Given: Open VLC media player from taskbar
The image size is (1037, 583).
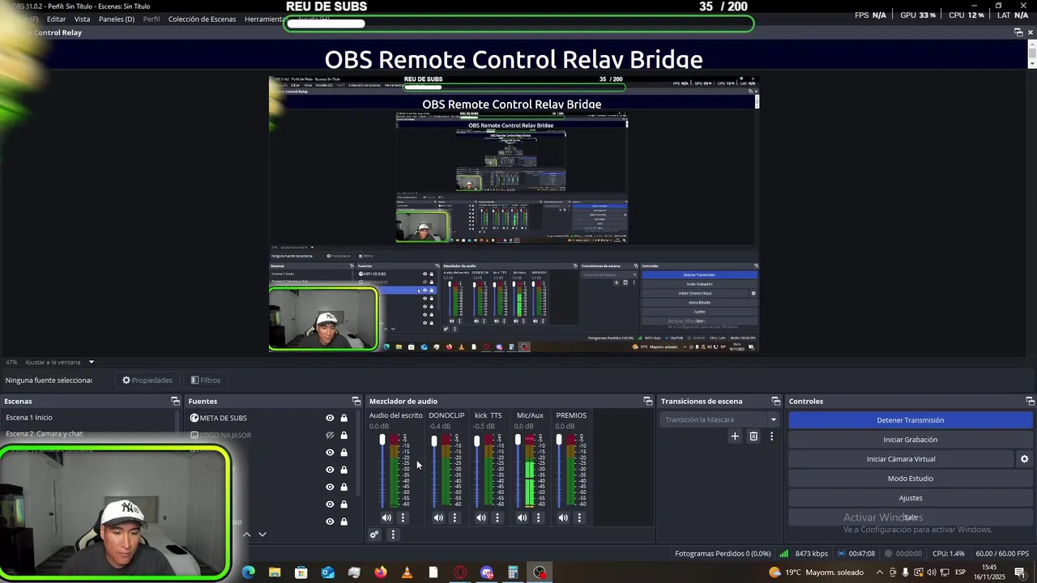Looking at the screenshot, I should tap(407, 572).
